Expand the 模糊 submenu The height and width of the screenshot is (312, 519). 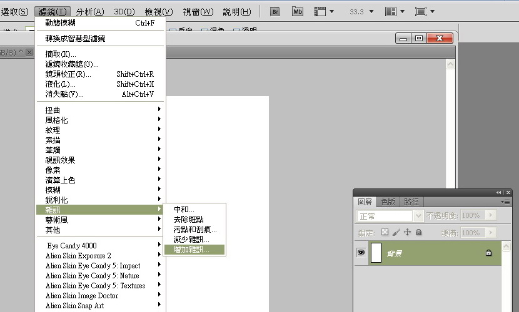(x=99, y=190)
